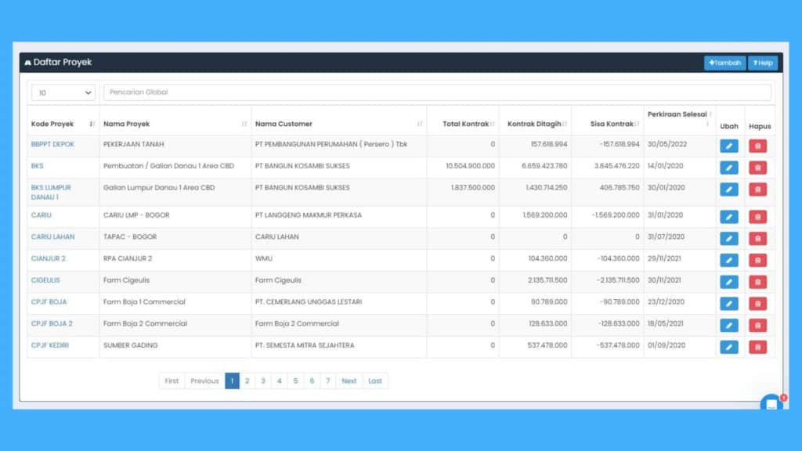This screenshot has width=802, height=451.
Task: Click edit icon for CIANJUR 2 project
Action: pyautogui.click(x=728, y=260)
